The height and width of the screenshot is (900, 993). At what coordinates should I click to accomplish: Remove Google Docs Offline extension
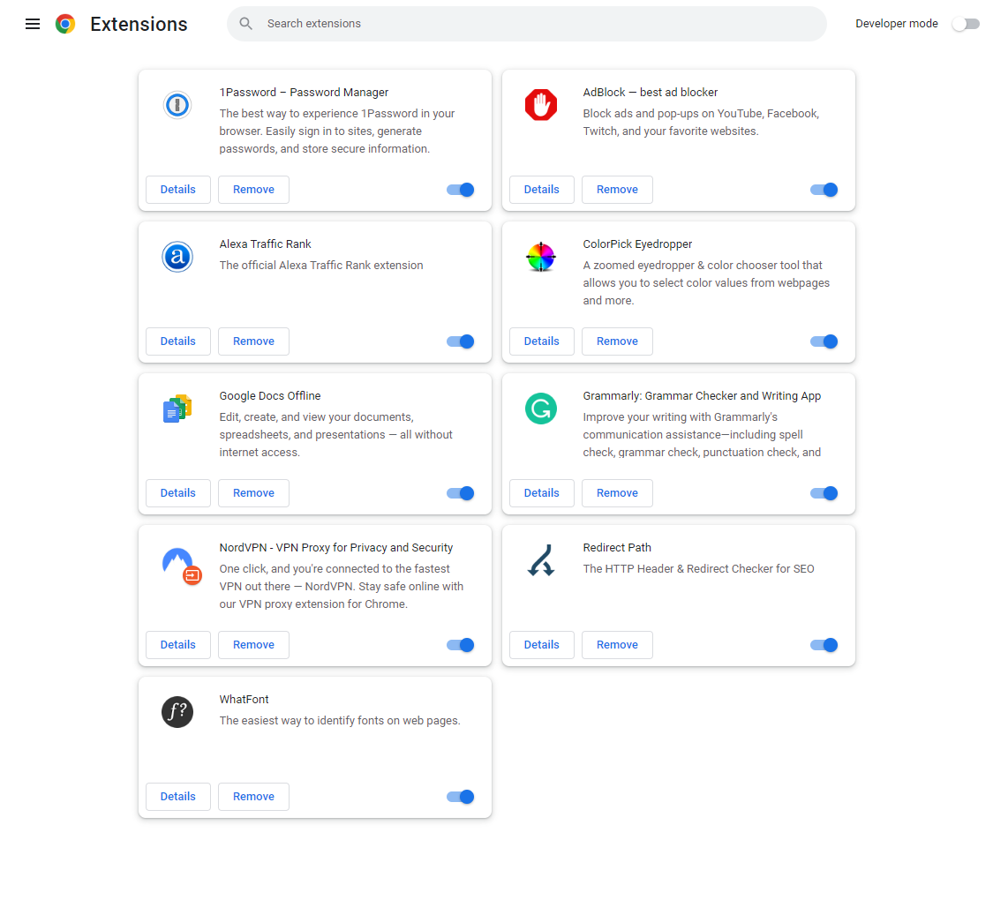coord(253,493)
